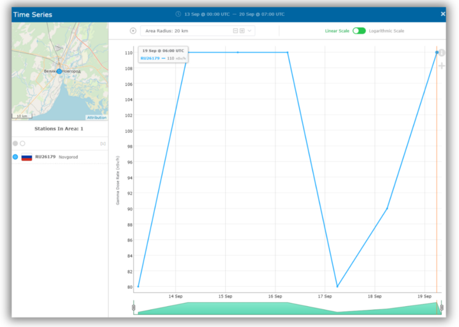Click the left handle of the time range slider
The height and width of the screenshot is (327, 459).
click(x=134, y=309)
